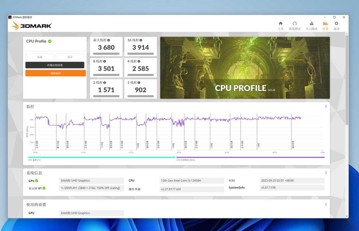Toggle the CPU 时钟频率 (MHz) legend line
Screen dimensions: 359x231
click(250, 157)
